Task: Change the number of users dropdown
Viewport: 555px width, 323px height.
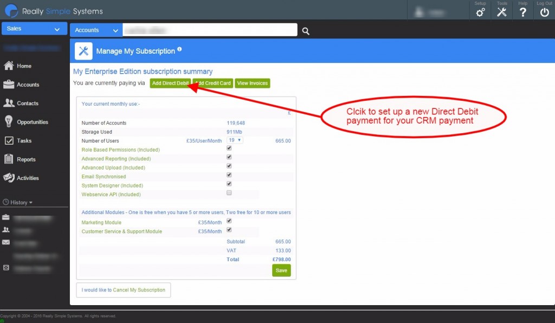Action: point(234,140)
